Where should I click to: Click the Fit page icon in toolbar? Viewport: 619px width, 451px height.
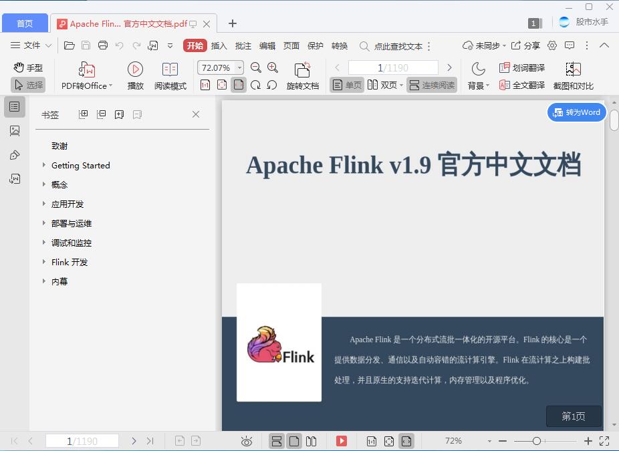[x=222, y=85]
